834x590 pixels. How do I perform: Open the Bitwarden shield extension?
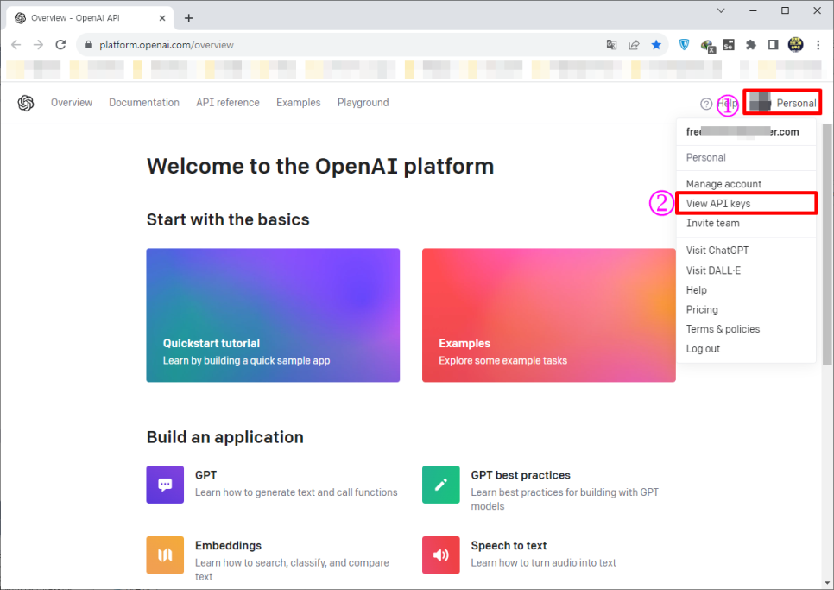point(684,45)
